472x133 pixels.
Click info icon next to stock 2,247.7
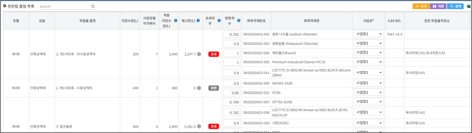[199, 54]
